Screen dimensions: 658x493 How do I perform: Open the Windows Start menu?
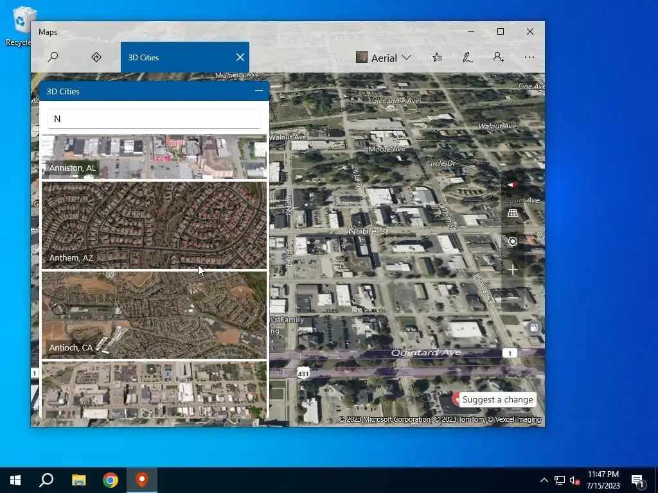coord(15,480)
